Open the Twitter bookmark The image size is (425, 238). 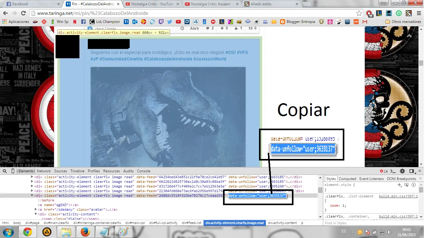169,22
